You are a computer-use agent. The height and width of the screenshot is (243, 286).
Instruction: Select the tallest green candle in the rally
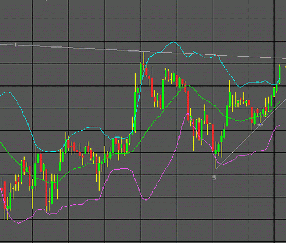pyautogui.click(x=135, y=112)
